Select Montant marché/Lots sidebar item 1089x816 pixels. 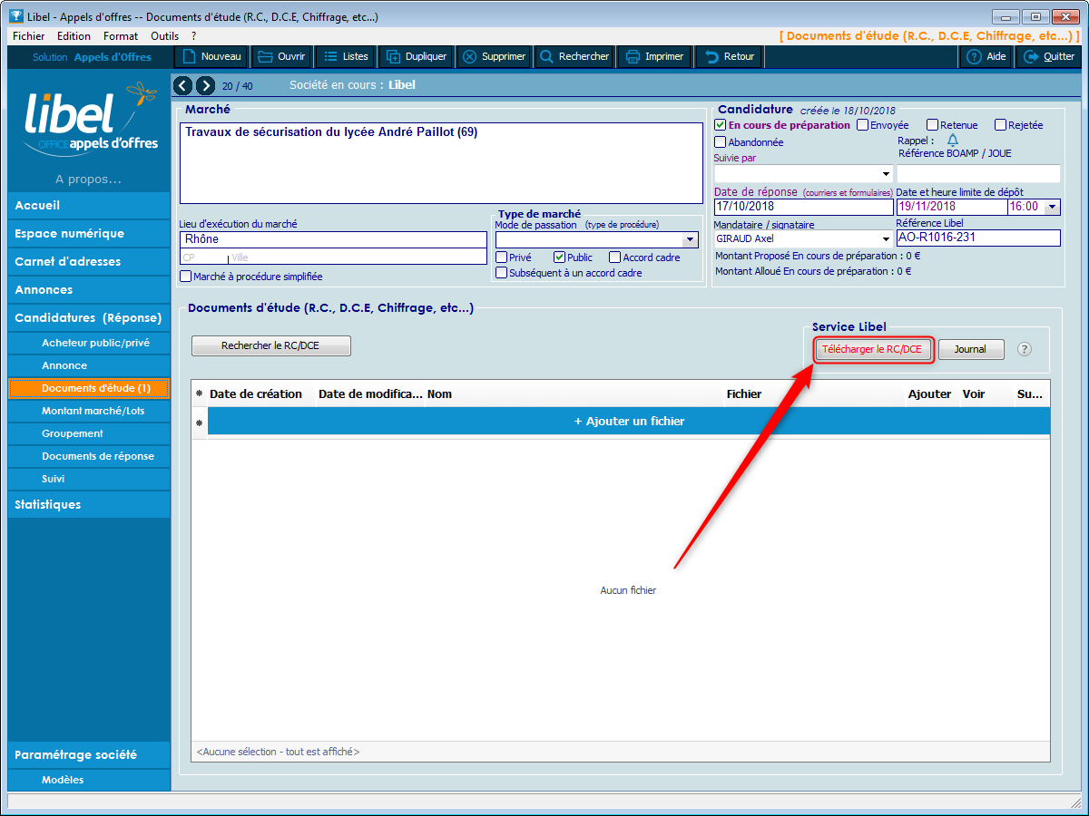click(89, 411)
